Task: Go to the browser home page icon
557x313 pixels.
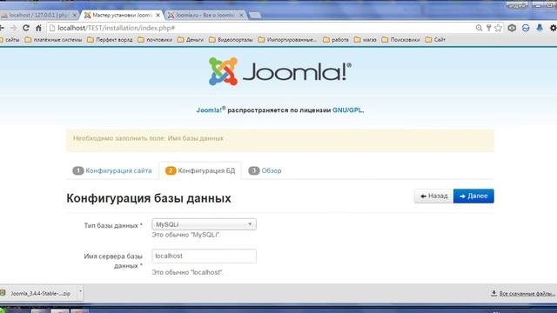Action: [x=38, y=28]
